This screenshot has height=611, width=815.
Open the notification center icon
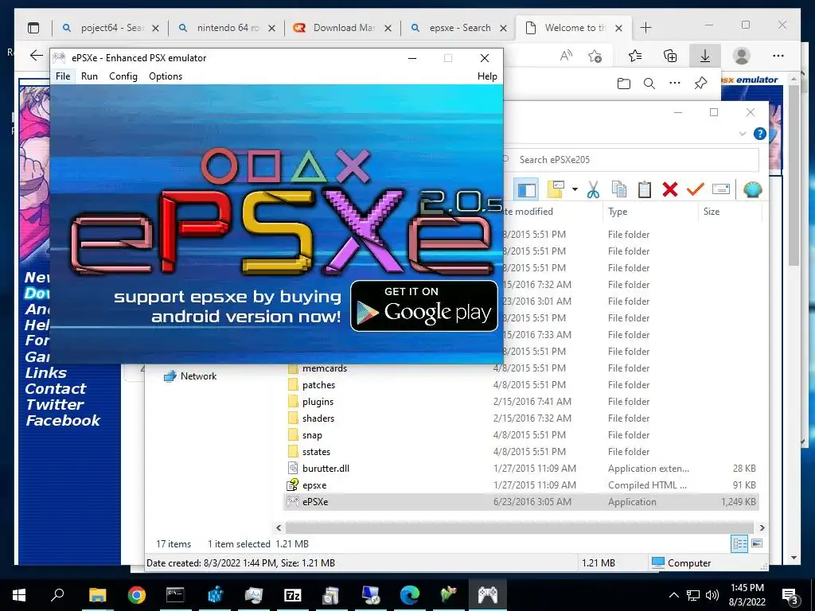click(x=790, y=595)
